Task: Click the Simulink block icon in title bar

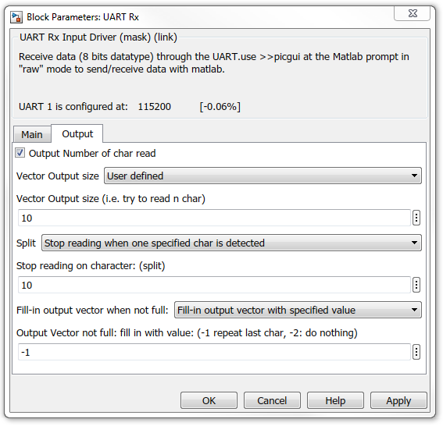Action: [x=16, y=17]
